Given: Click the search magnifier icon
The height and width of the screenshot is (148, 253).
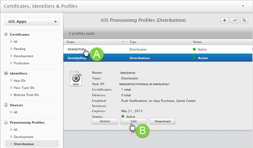Looking at the screenshot, I should pos(244,21).
